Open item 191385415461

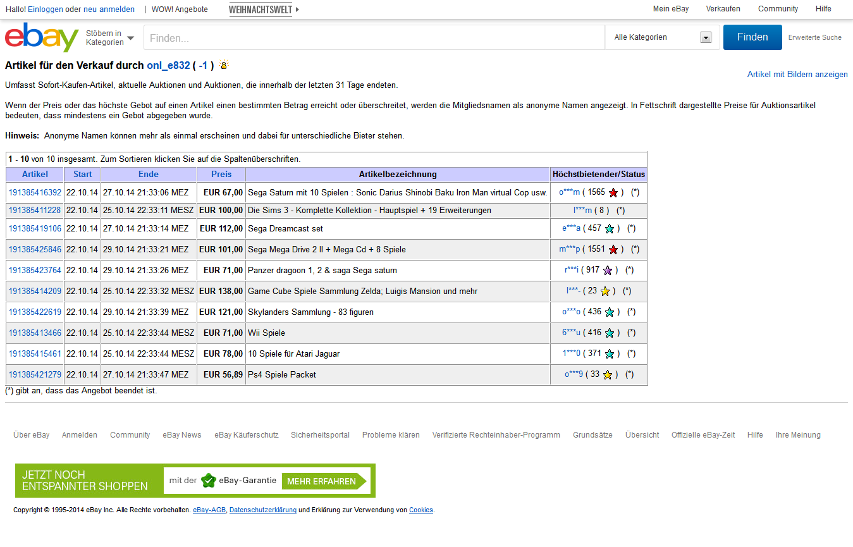point(35,354)
